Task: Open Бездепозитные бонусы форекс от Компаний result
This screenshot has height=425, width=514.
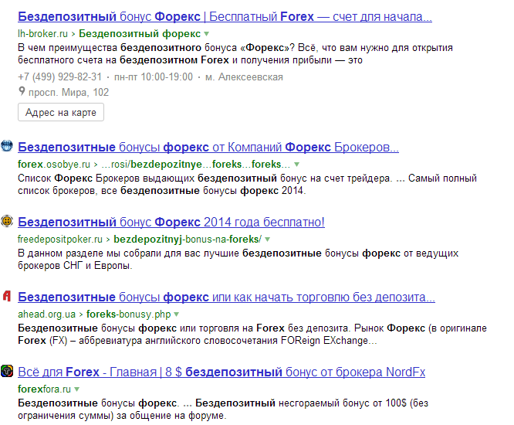Action: click(x=208, y=148)
